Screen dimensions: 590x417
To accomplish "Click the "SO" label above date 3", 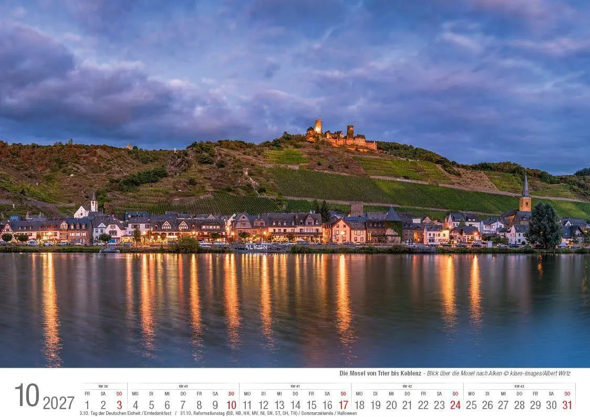I will tap(119, 394).
